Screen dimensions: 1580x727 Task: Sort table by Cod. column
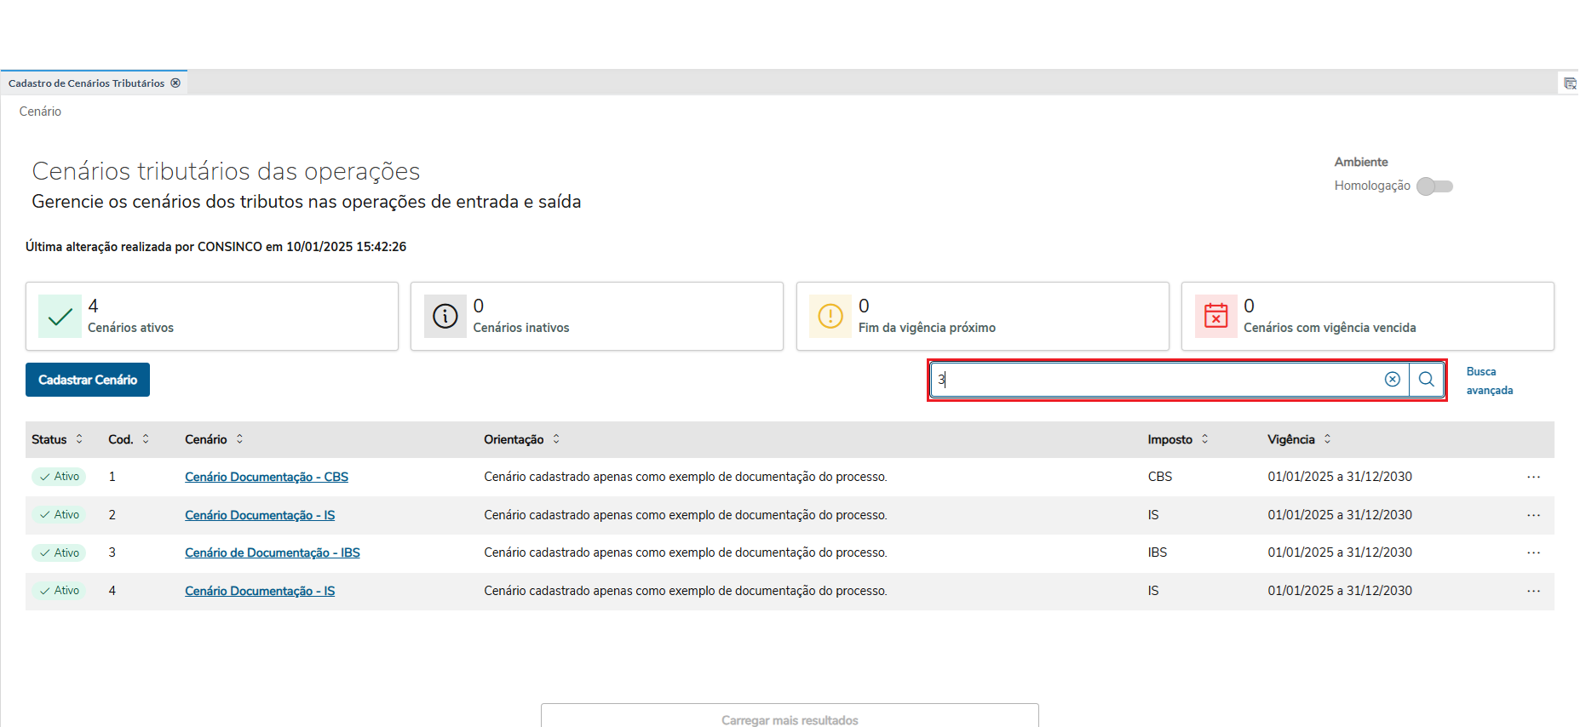click(146, 439)
